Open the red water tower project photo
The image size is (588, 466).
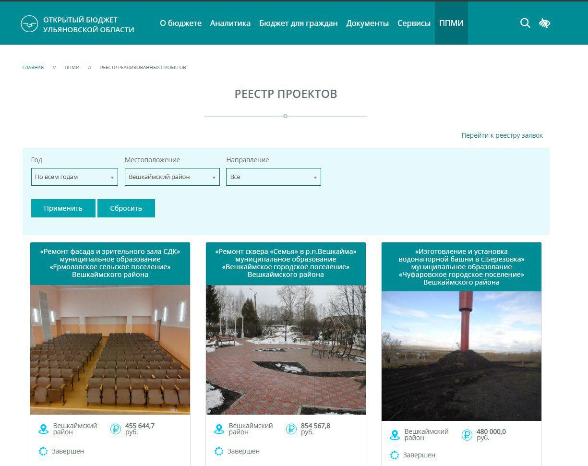461,356
